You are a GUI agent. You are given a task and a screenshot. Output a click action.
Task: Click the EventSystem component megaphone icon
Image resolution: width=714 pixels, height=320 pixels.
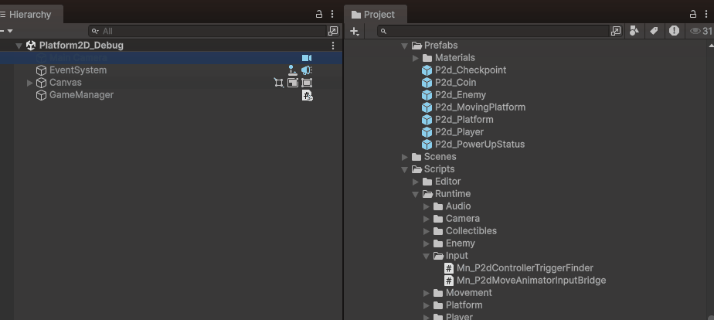pyautogui.click(x=307, y=70)
